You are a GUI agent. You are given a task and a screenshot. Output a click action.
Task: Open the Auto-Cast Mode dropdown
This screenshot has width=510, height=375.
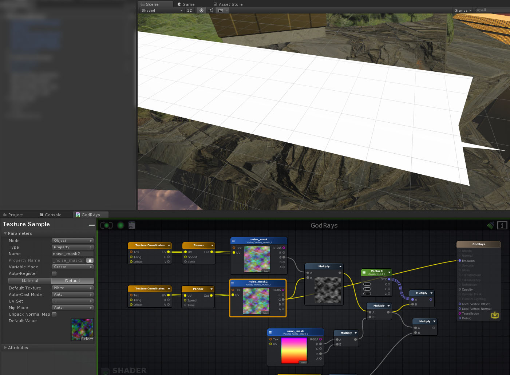pos(73,295)
